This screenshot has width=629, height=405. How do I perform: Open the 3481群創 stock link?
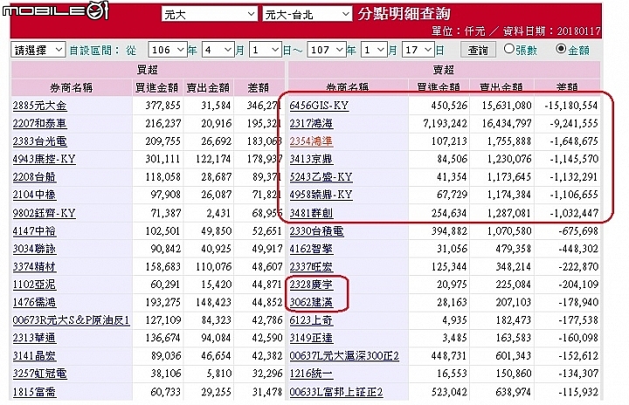(311, 213)
